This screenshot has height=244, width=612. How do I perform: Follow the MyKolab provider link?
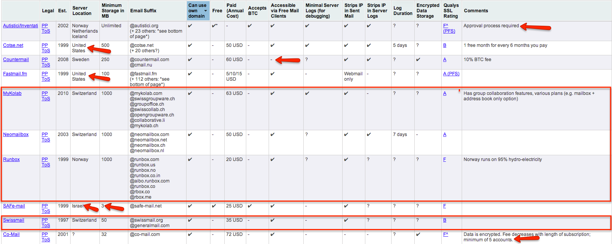[x=12, y=93]
